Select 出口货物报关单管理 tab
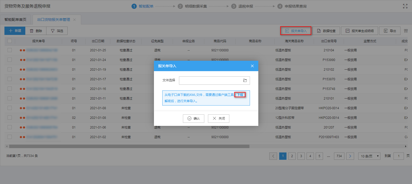The height and width of the screenshot is (184, 412). 53,20
